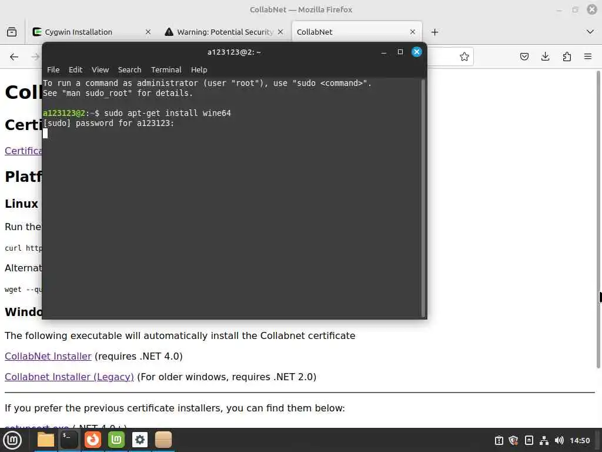Open the info notification tray icon

coord(499,440)
